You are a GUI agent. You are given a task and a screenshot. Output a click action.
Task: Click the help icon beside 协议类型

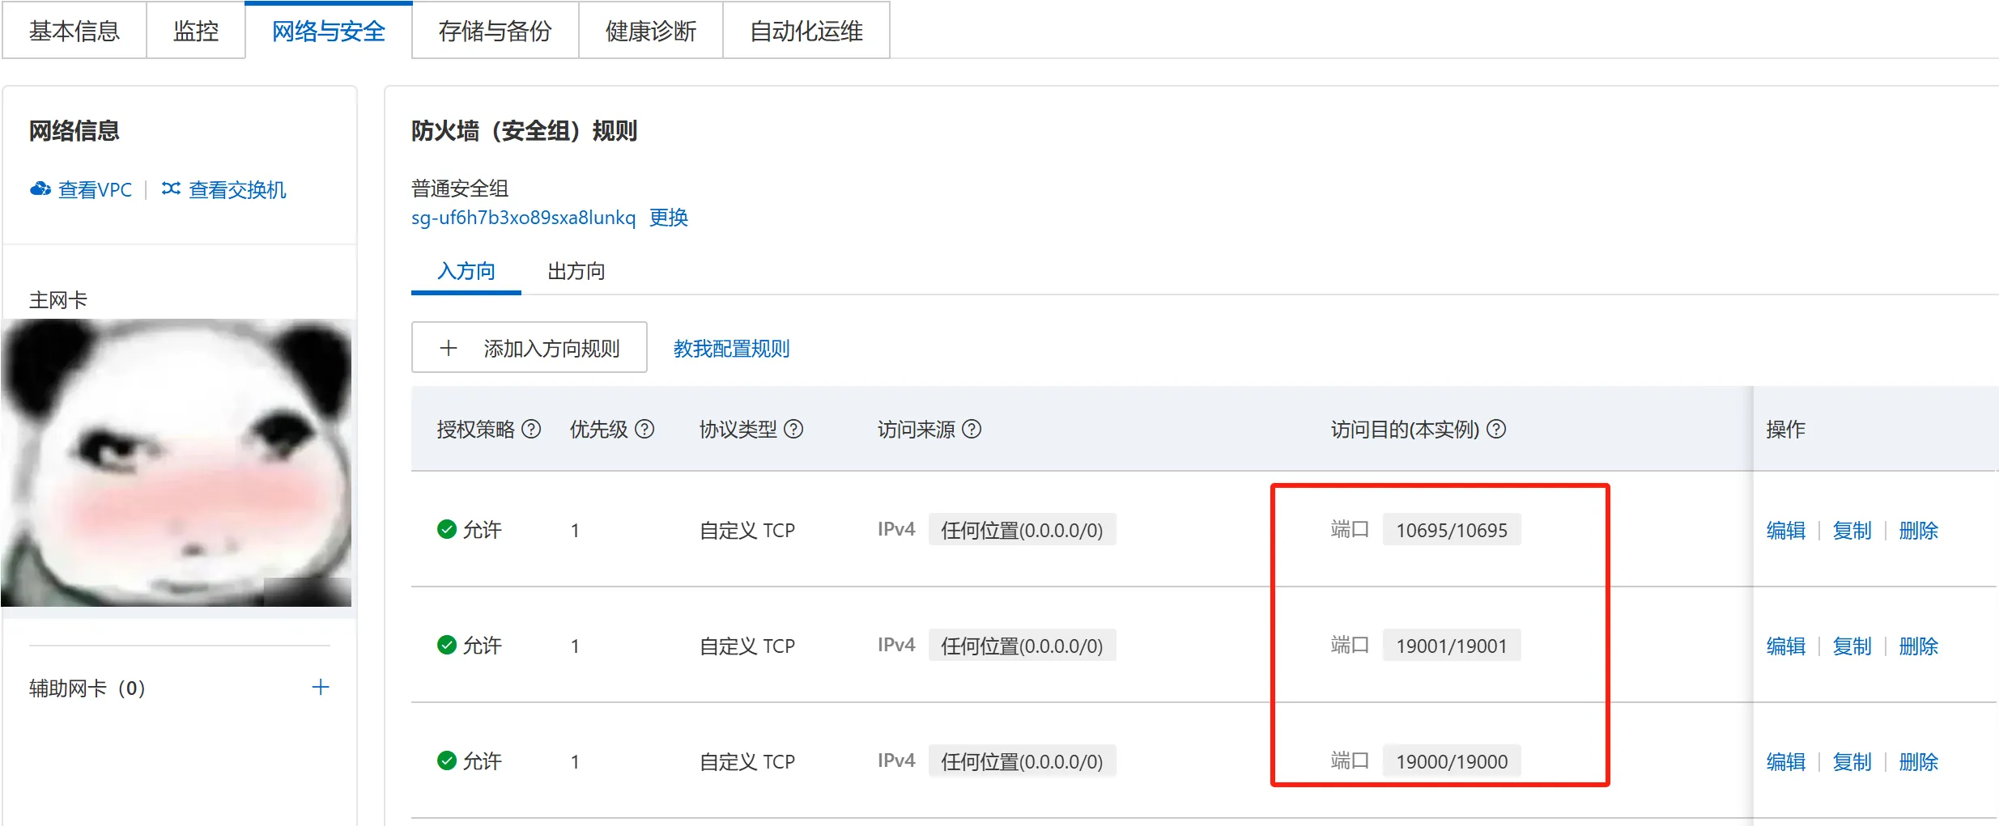pos(794,429)
